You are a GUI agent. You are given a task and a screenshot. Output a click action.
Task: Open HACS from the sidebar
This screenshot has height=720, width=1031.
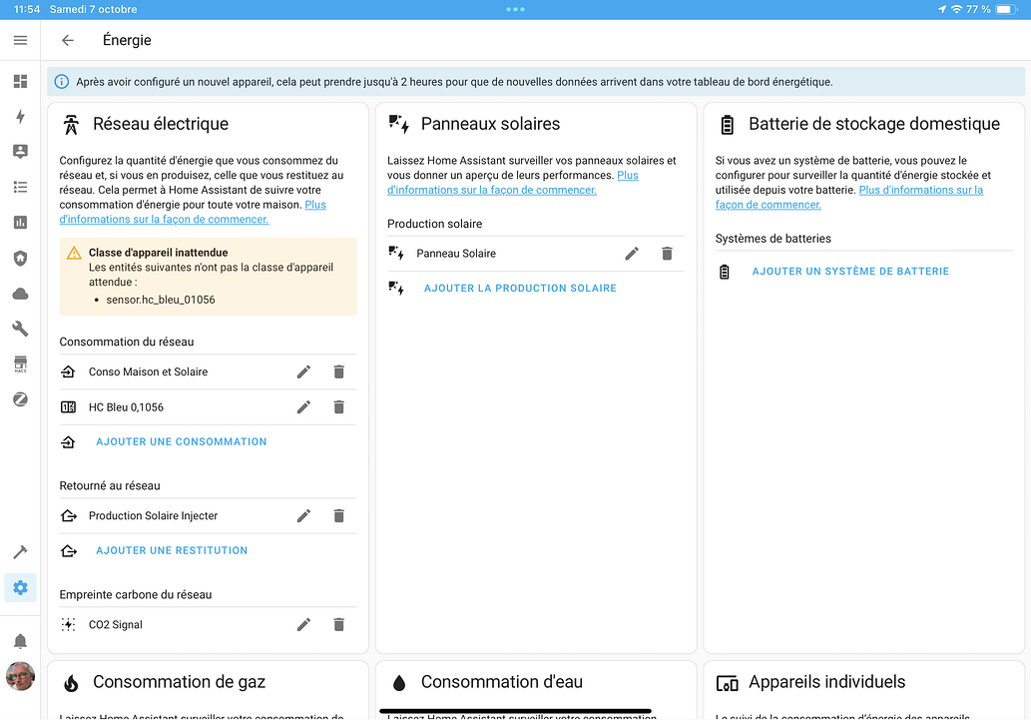tap(20, 363)
